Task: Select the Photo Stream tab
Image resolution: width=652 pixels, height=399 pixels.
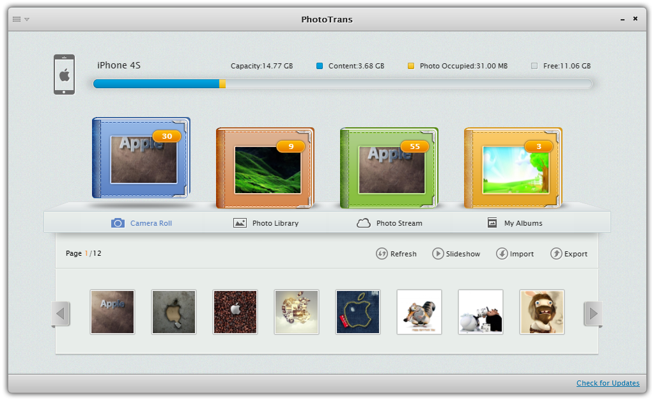Action: tap(390, 223)
